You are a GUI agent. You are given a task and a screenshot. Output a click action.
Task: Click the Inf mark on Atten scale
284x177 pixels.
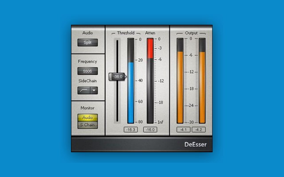point(161,122)
